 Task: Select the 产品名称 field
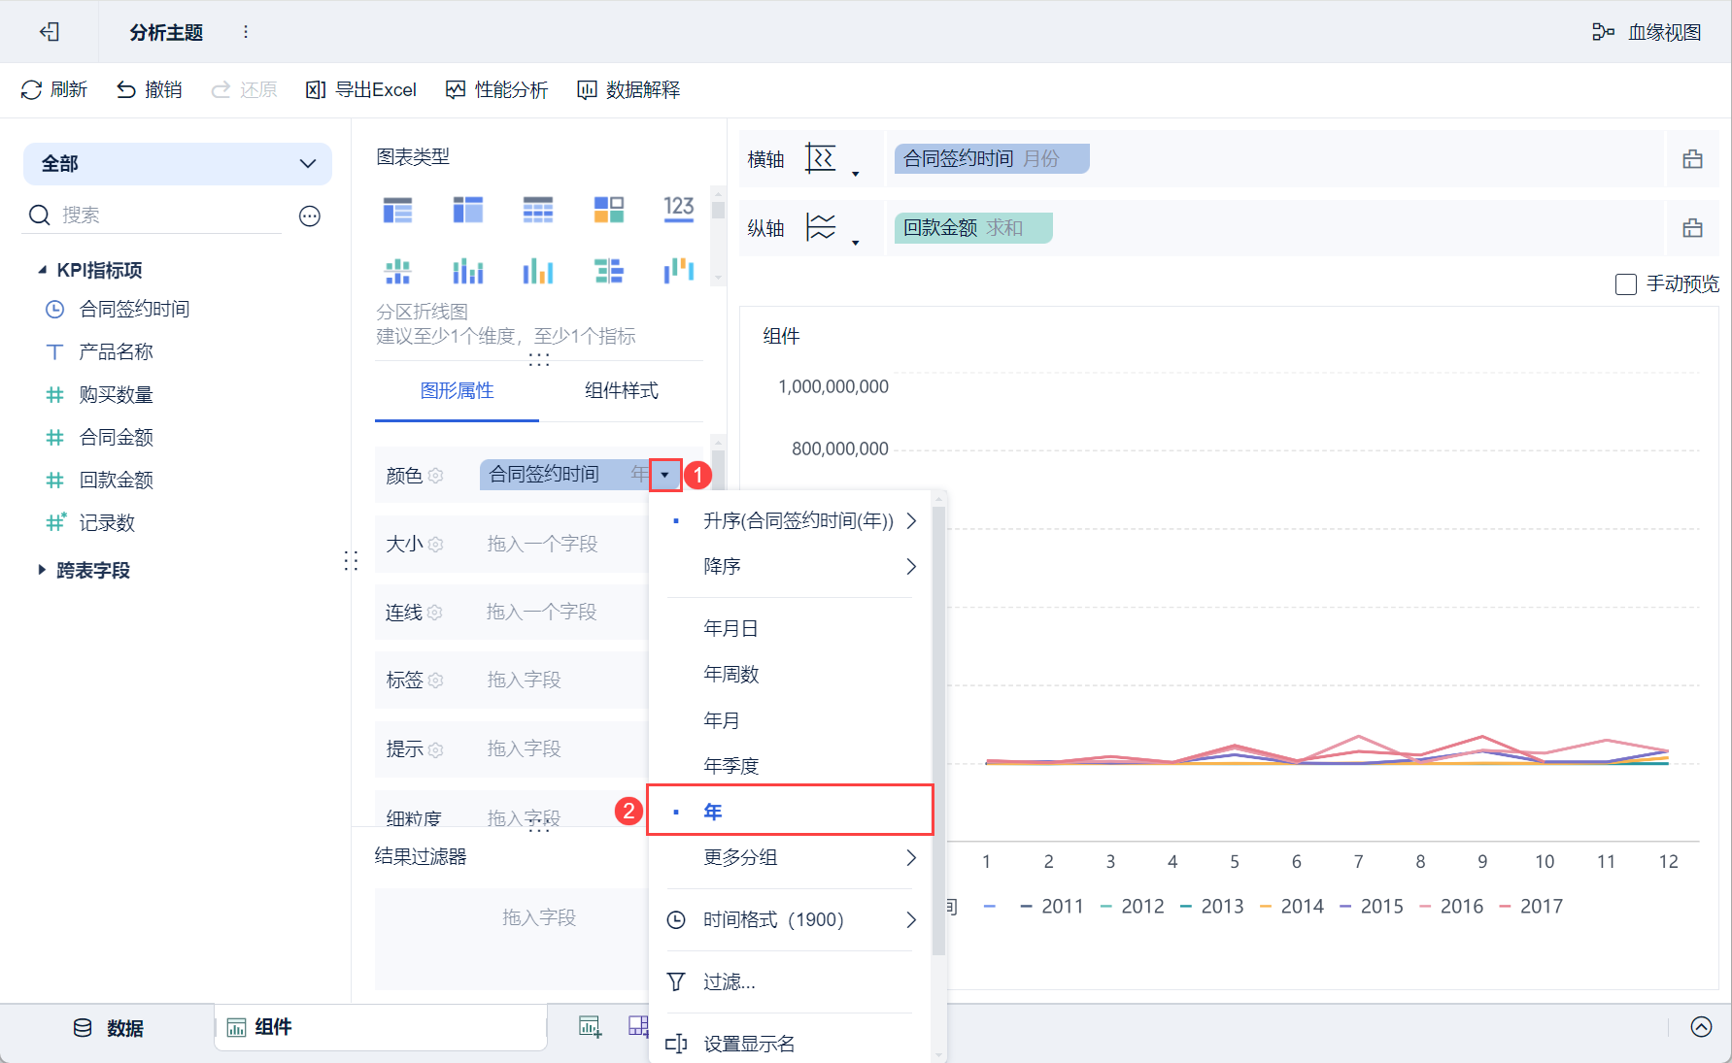[99, 352]
